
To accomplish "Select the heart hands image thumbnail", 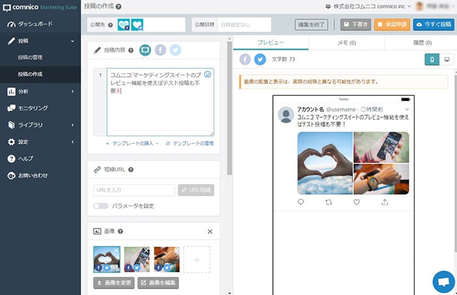I will coord(106,259).
